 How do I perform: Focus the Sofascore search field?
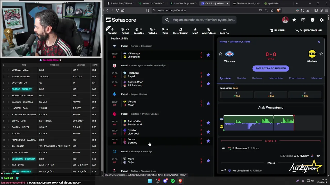click(199, 20)
